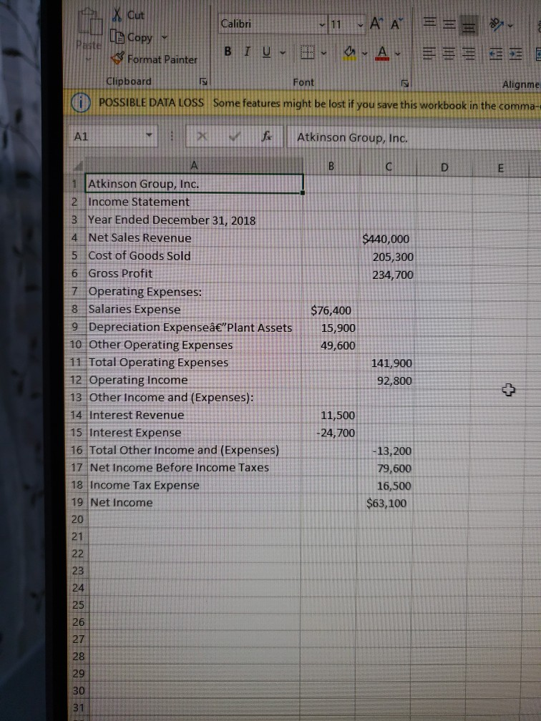The height and width of the screenshot is (721, 541).
Task: Click the Select All corner triangle
Action: tap(79, 165)
